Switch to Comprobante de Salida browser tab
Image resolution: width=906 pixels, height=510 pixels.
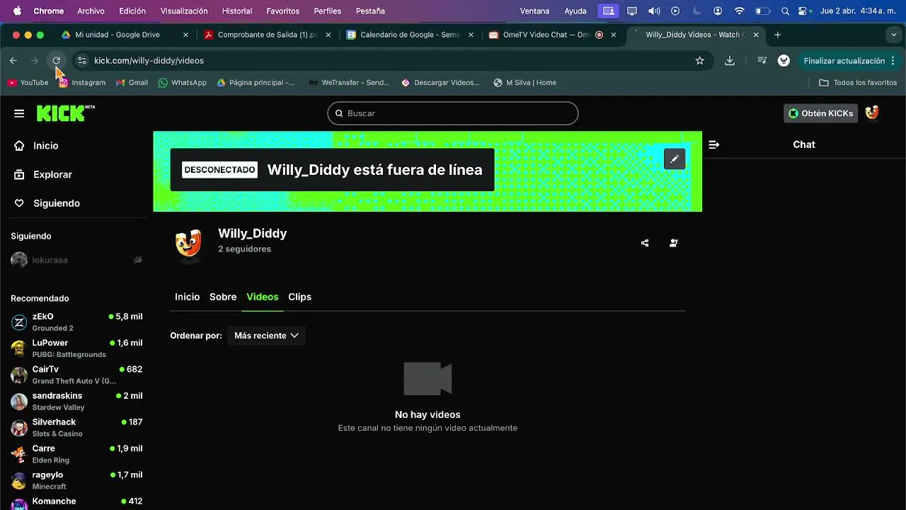[x=267, y=35]
